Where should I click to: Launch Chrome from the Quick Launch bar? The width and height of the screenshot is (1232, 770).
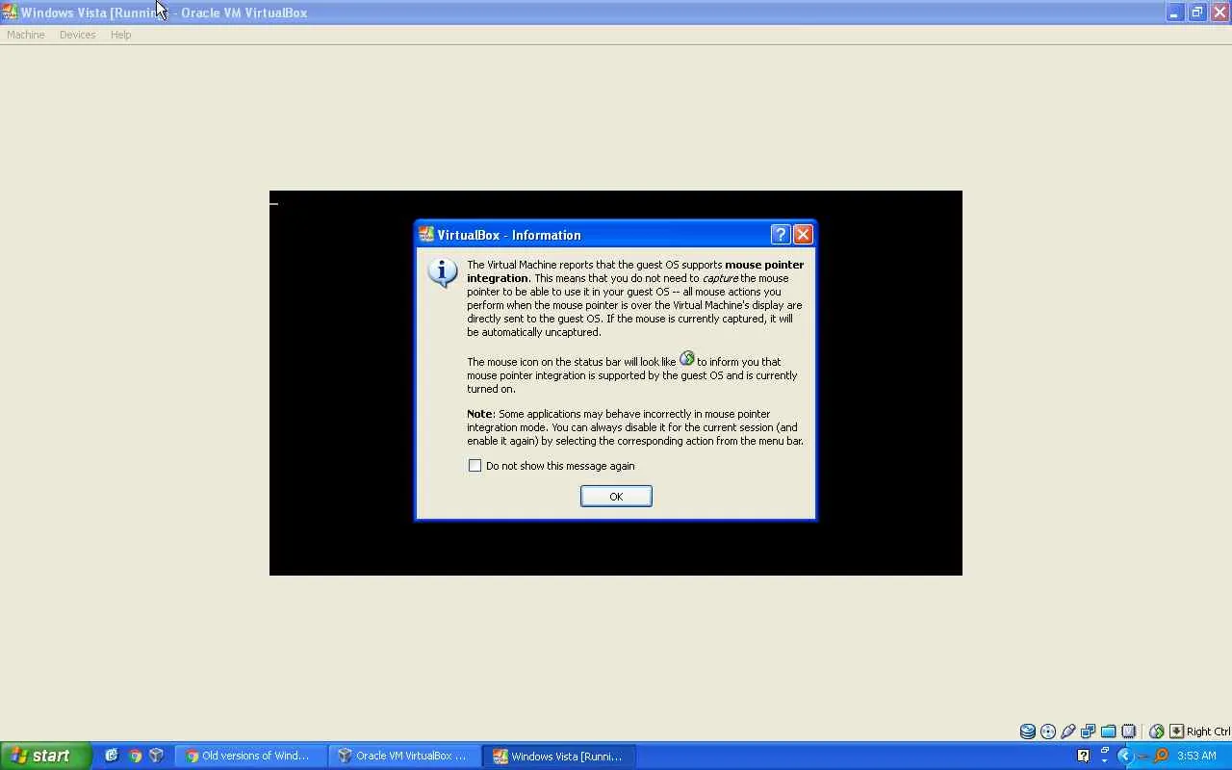(x=135, y=756)
